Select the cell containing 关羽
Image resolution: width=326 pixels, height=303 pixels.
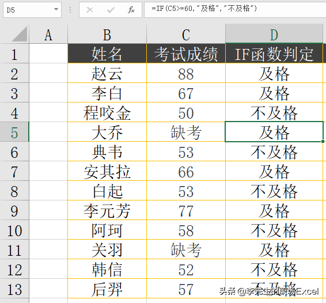pos(107,249)
